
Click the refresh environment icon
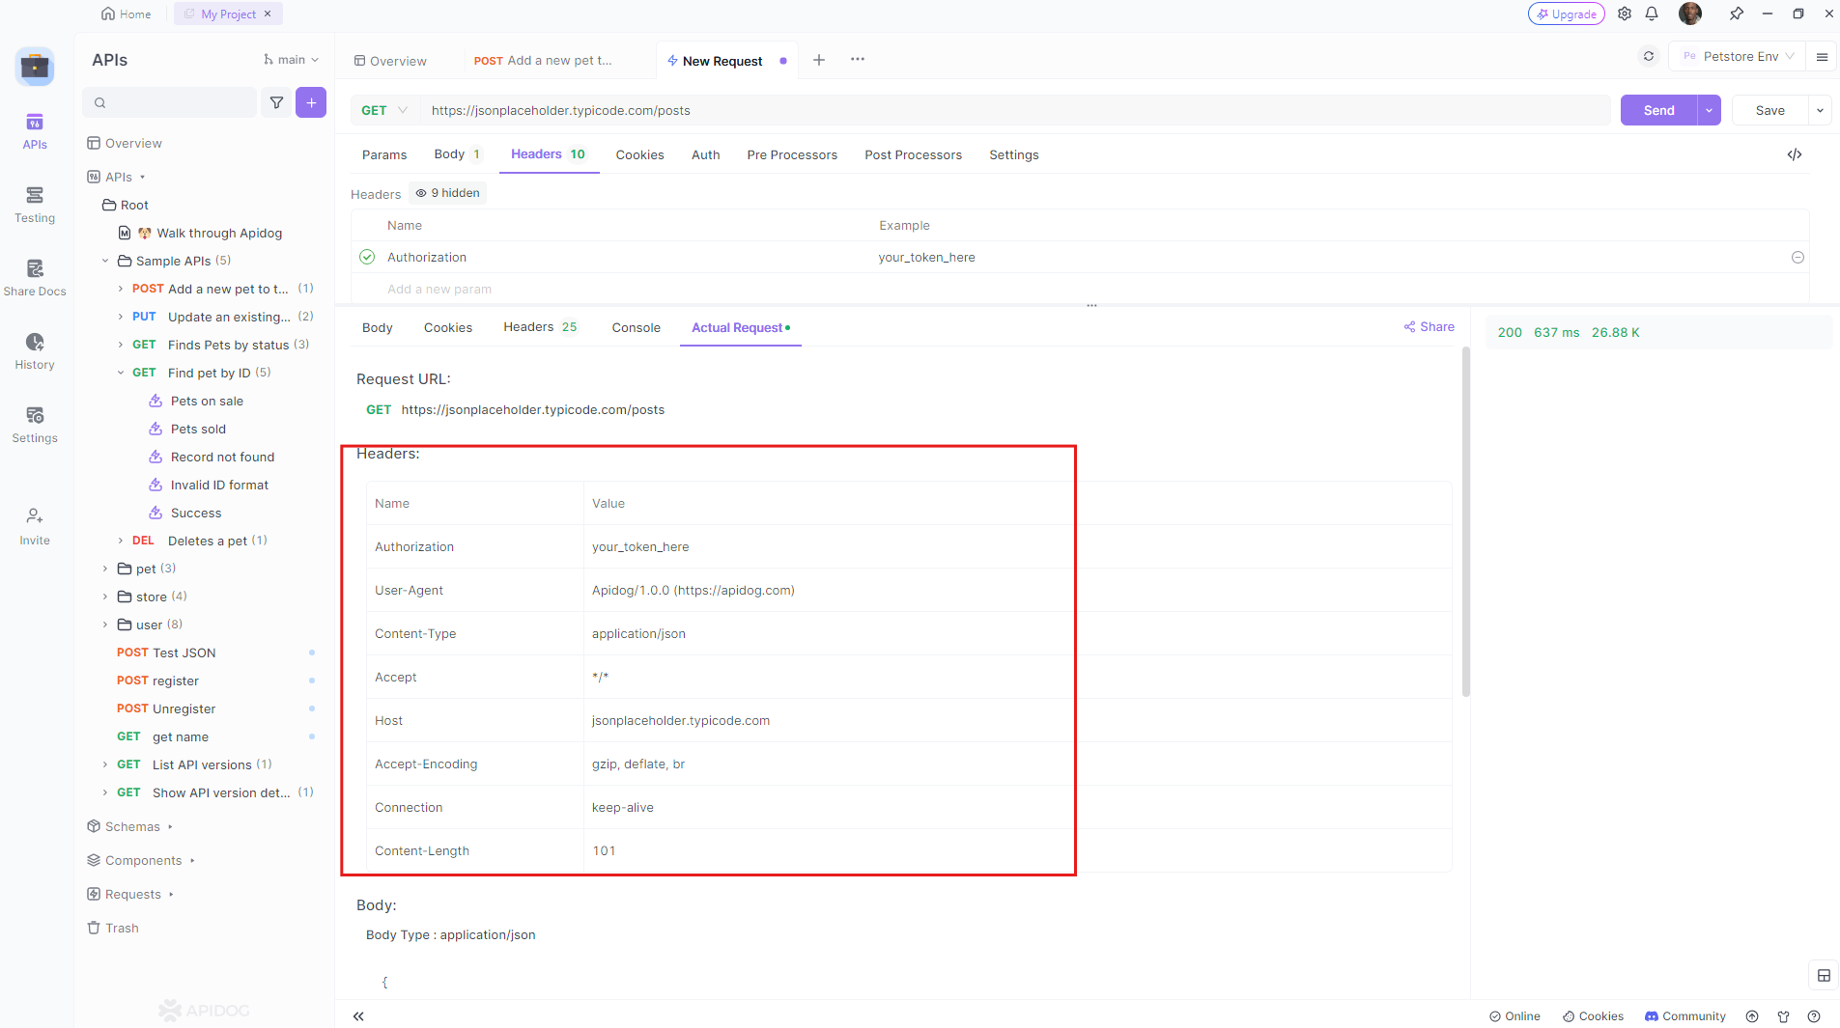(x=1649, y=56)
